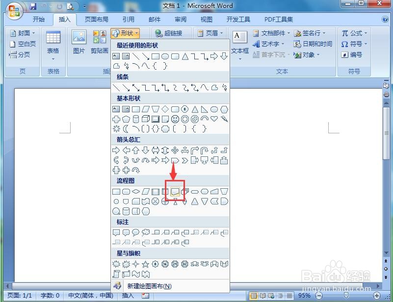Image resolution: width=393 pixels, height=302 pixels.
Task: Select the oval callout shape
Action: point(135,233)
